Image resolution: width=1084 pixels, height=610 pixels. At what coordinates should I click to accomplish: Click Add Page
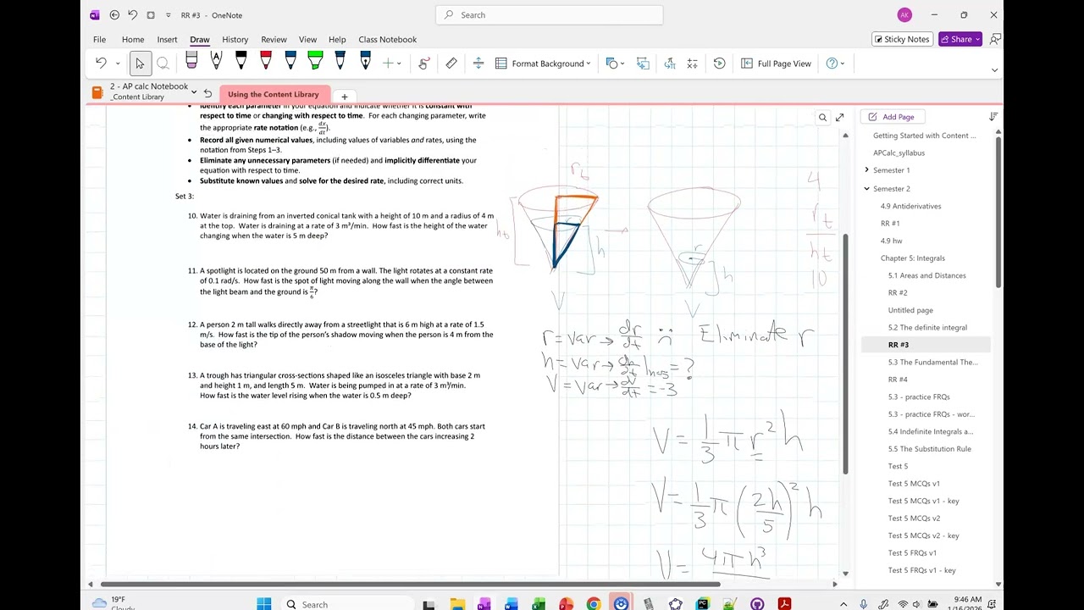[891, 117]
